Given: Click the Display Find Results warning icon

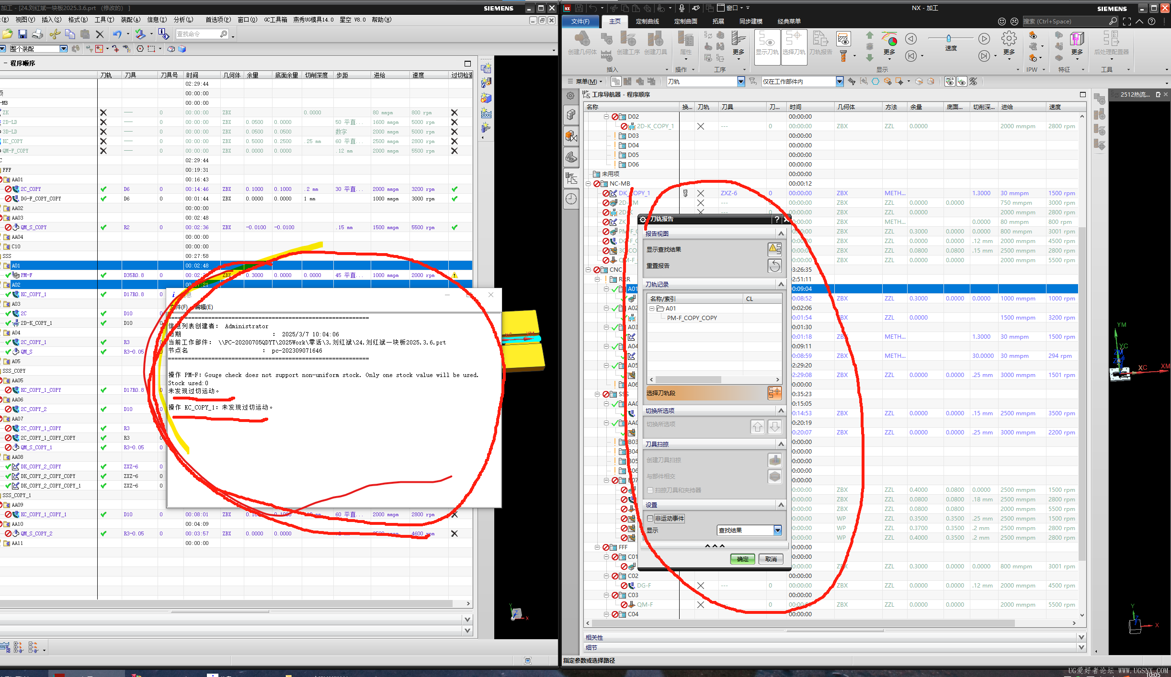Looking at the screenshot, I should click(774, 249).
